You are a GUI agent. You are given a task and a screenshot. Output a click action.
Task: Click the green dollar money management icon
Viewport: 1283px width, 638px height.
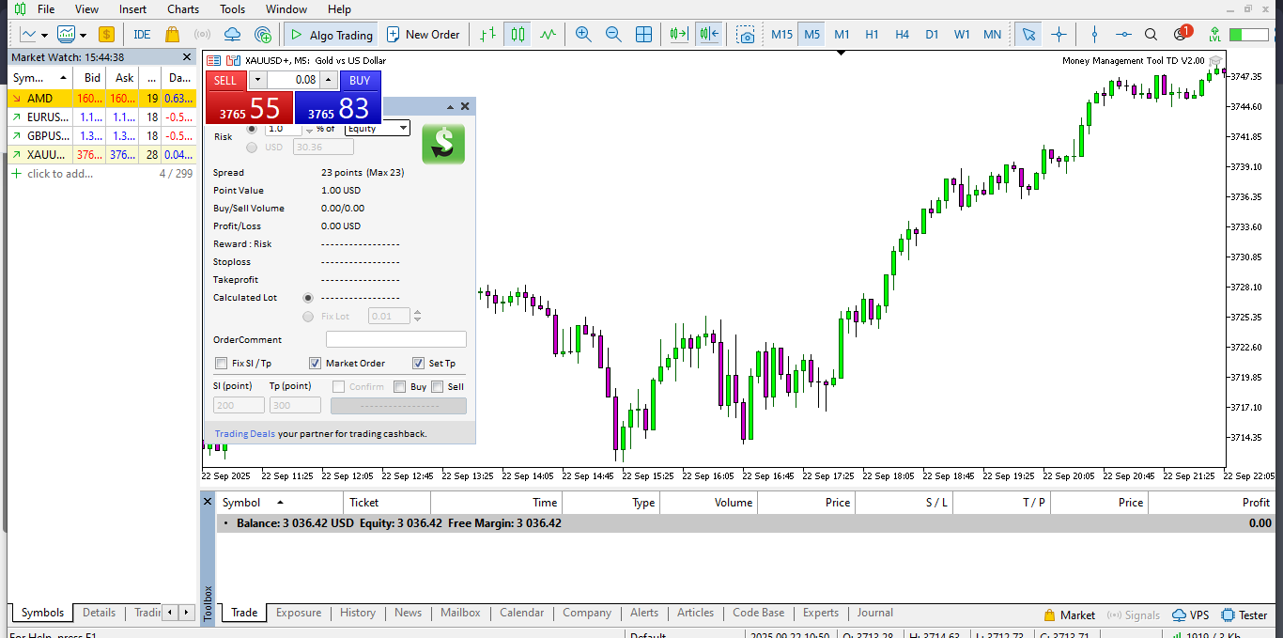(x=443, y=144)
